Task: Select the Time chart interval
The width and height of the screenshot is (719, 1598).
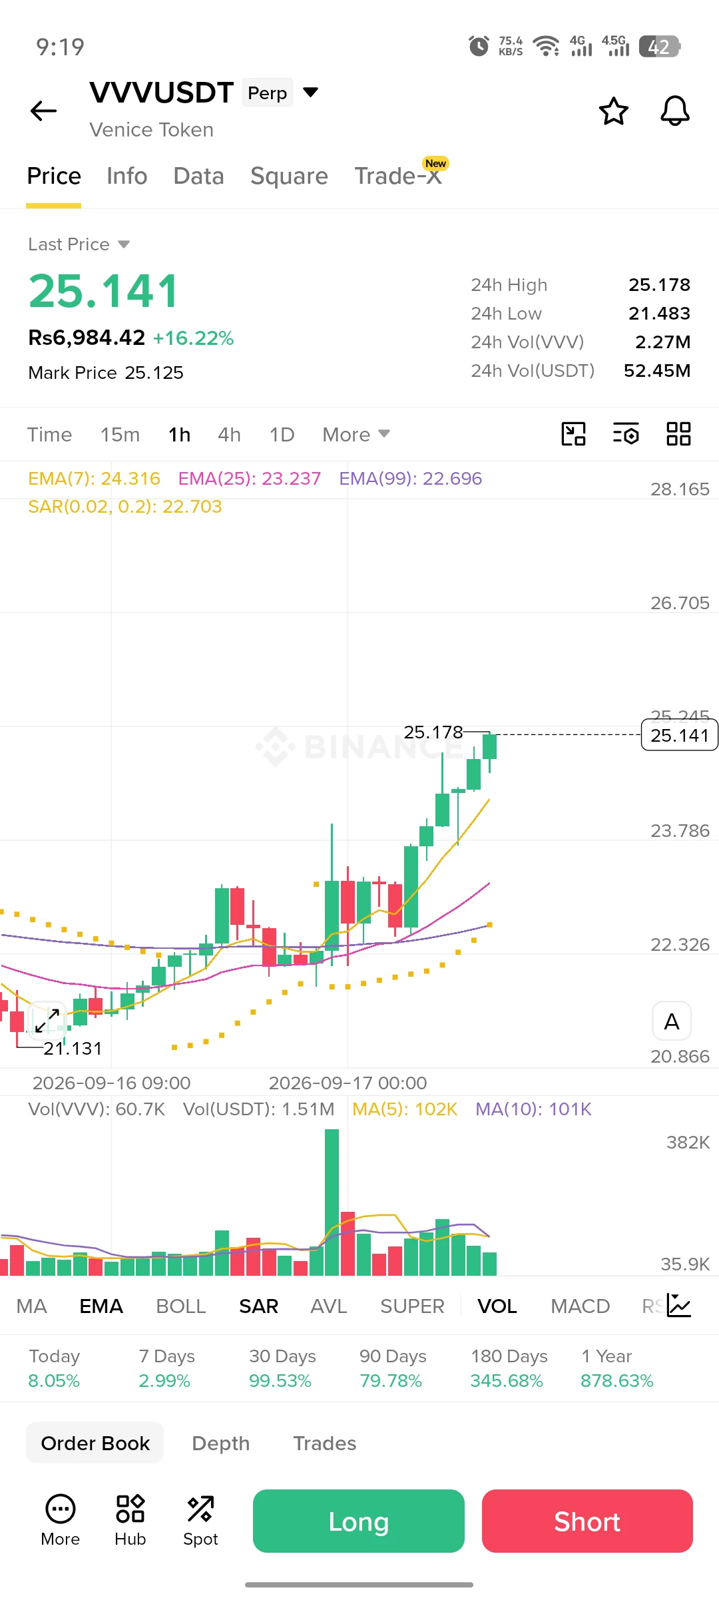Action: pos(49,435)
